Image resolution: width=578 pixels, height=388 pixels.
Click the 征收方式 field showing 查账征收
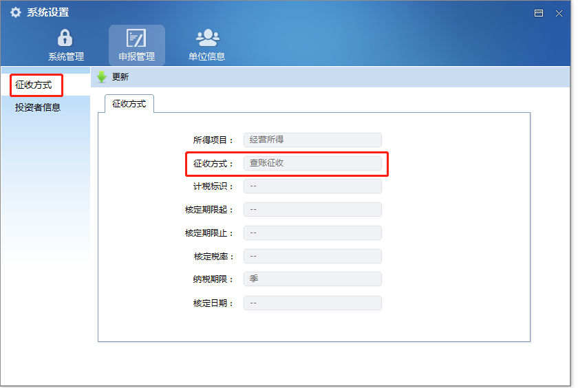(312, 163)
